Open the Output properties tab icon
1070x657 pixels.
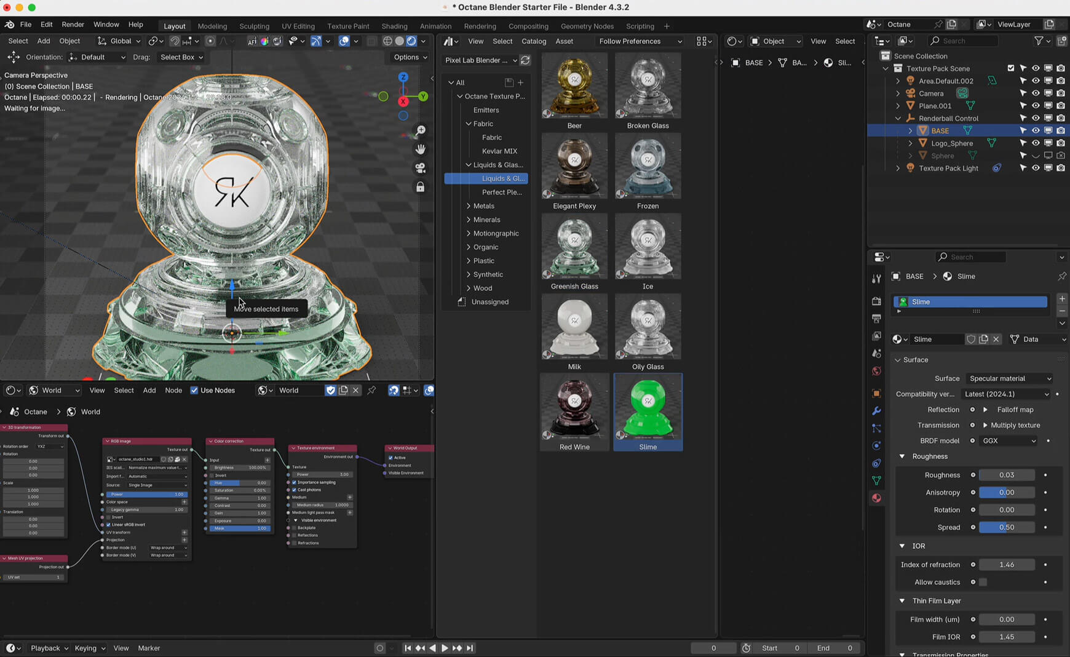click(876, 319)
